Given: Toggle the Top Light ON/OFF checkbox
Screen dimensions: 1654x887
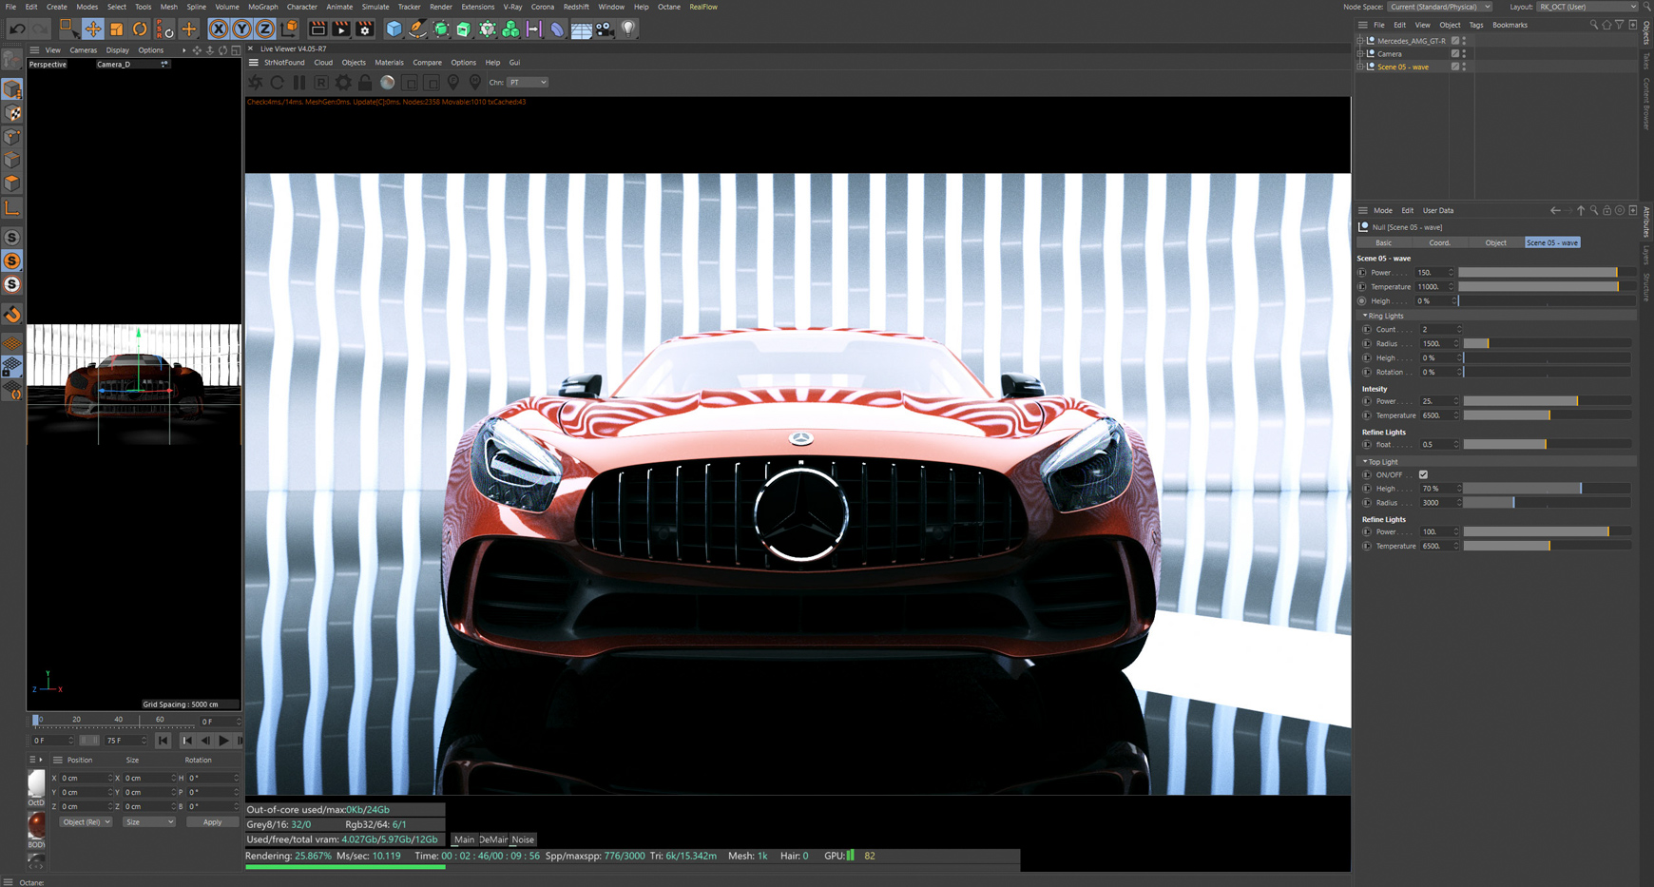Looking at the screenshot, I should 1423,474.
